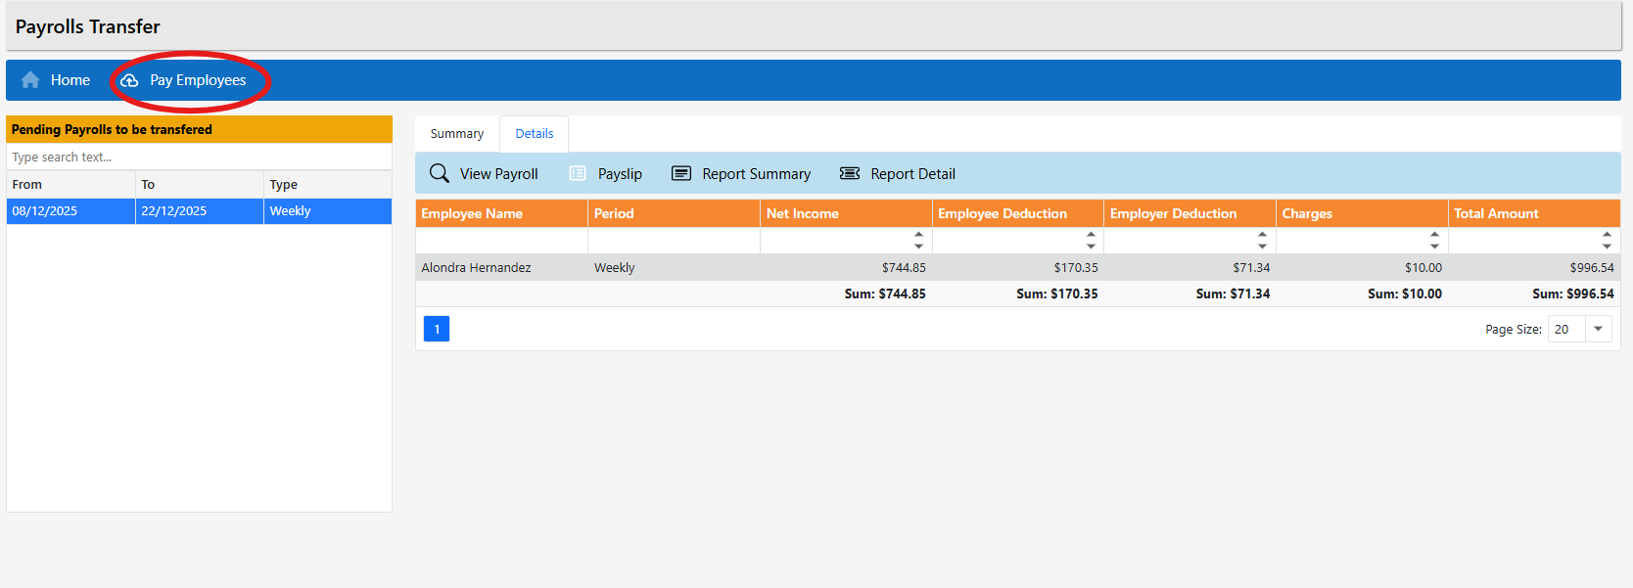Click the Pay Employees cloud upload icon
The width and height of the screenshot is (1633, 588).
click(129, 80)
